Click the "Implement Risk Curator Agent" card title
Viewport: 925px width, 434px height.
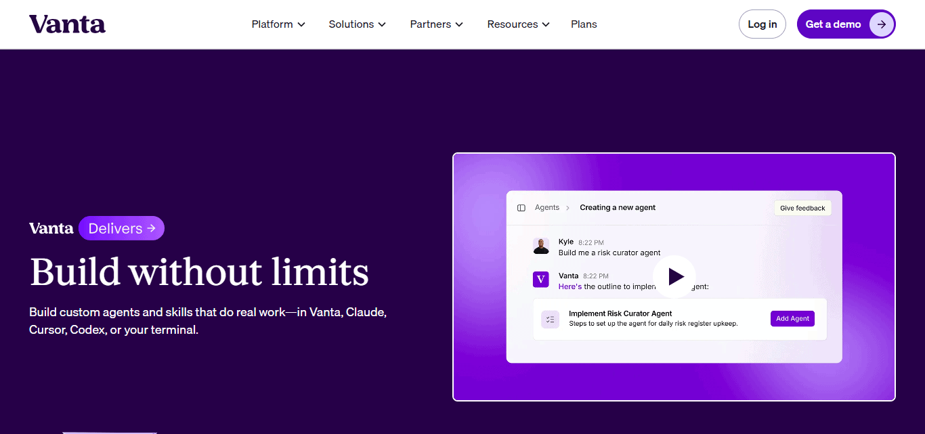point(620,313)
